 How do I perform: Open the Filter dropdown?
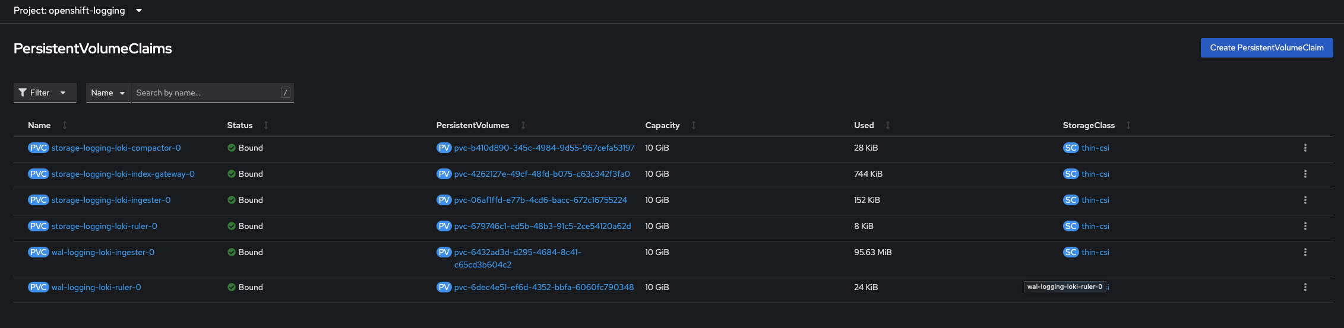[x=45, y=93]
